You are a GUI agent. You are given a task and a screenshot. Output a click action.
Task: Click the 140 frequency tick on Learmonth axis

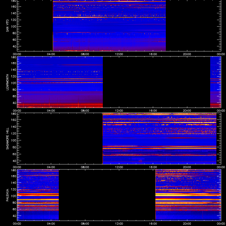pyautogui.click(x=14, y=70)
